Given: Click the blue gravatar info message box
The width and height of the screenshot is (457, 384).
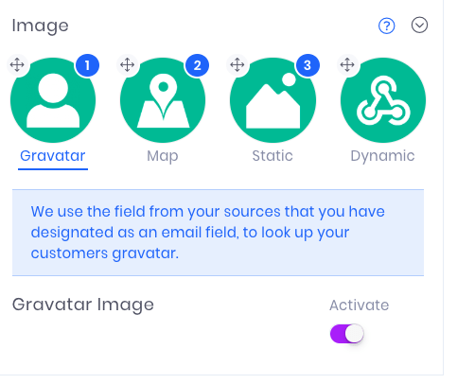Looking at the screenshot, I should 218,233.
